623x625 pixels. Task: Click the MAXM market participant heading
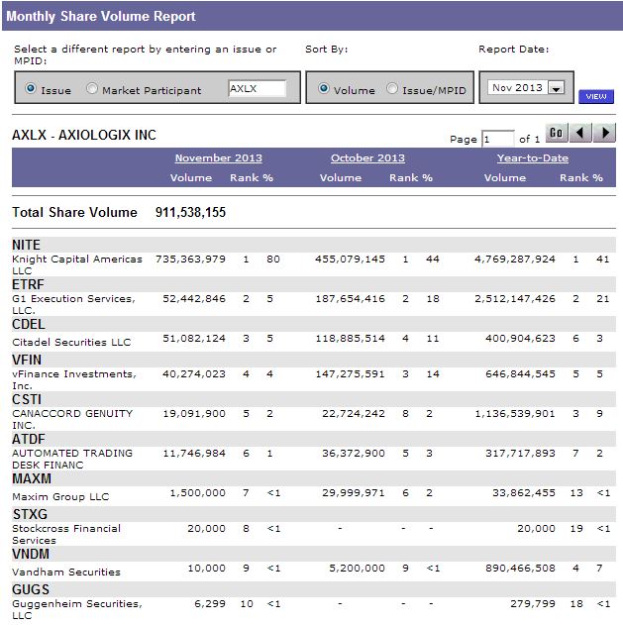pos(32,478)
